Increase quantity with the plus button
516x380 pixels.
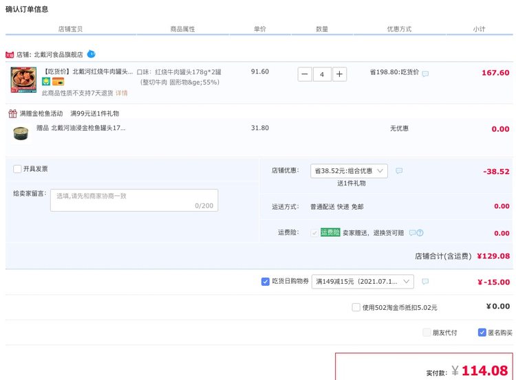339,74
